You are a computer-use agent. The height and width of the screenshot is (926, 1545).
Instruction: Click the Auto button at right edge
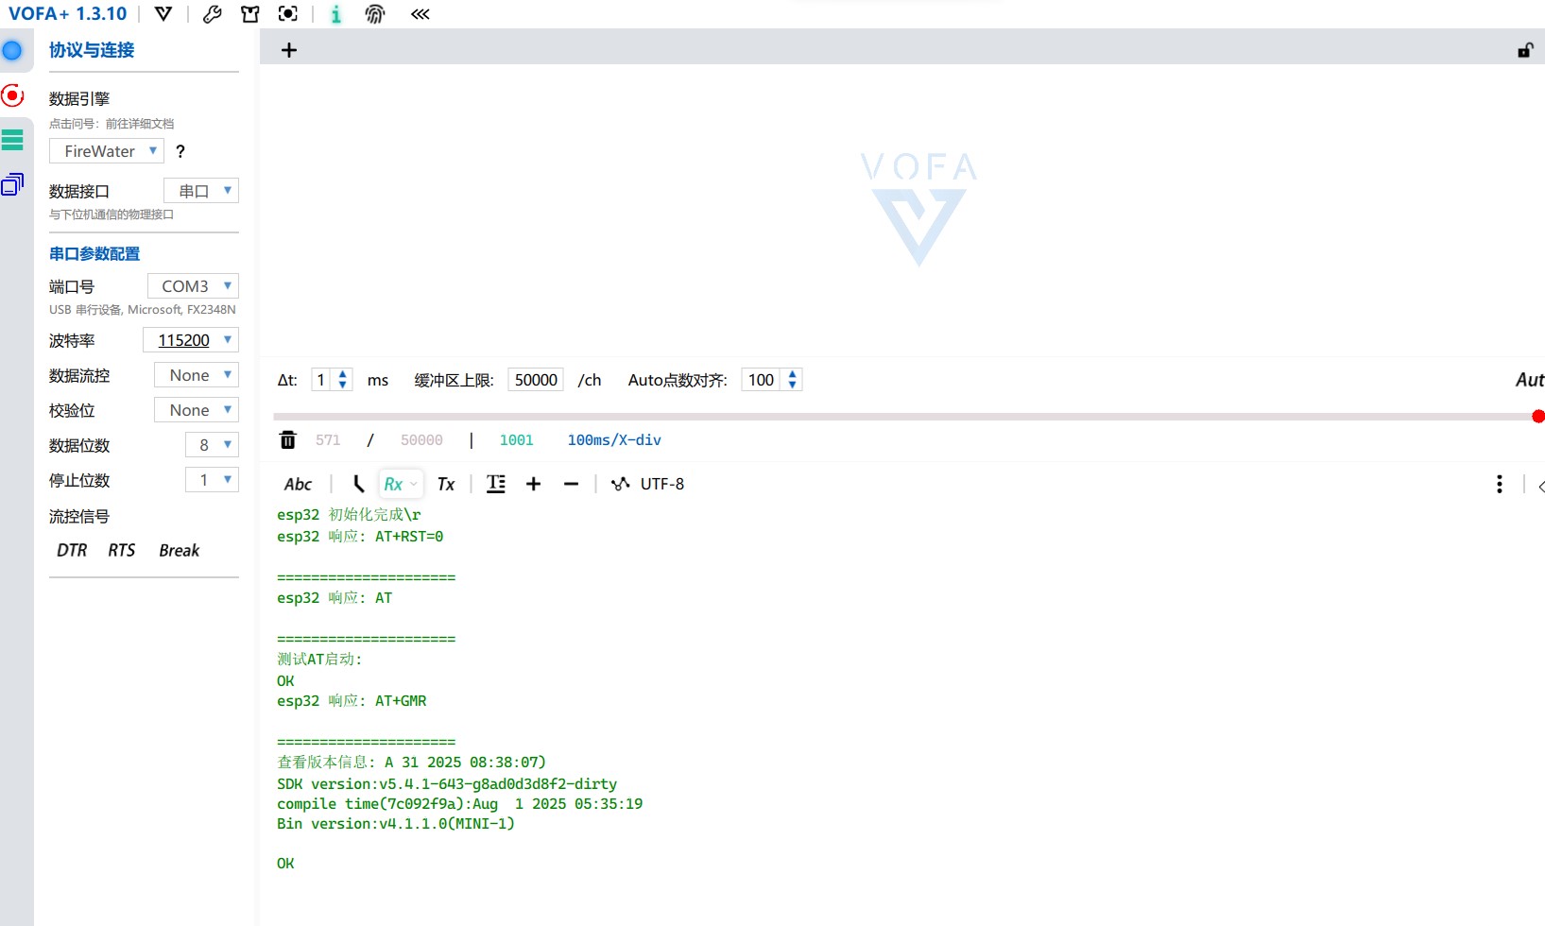coord(1530,380)
